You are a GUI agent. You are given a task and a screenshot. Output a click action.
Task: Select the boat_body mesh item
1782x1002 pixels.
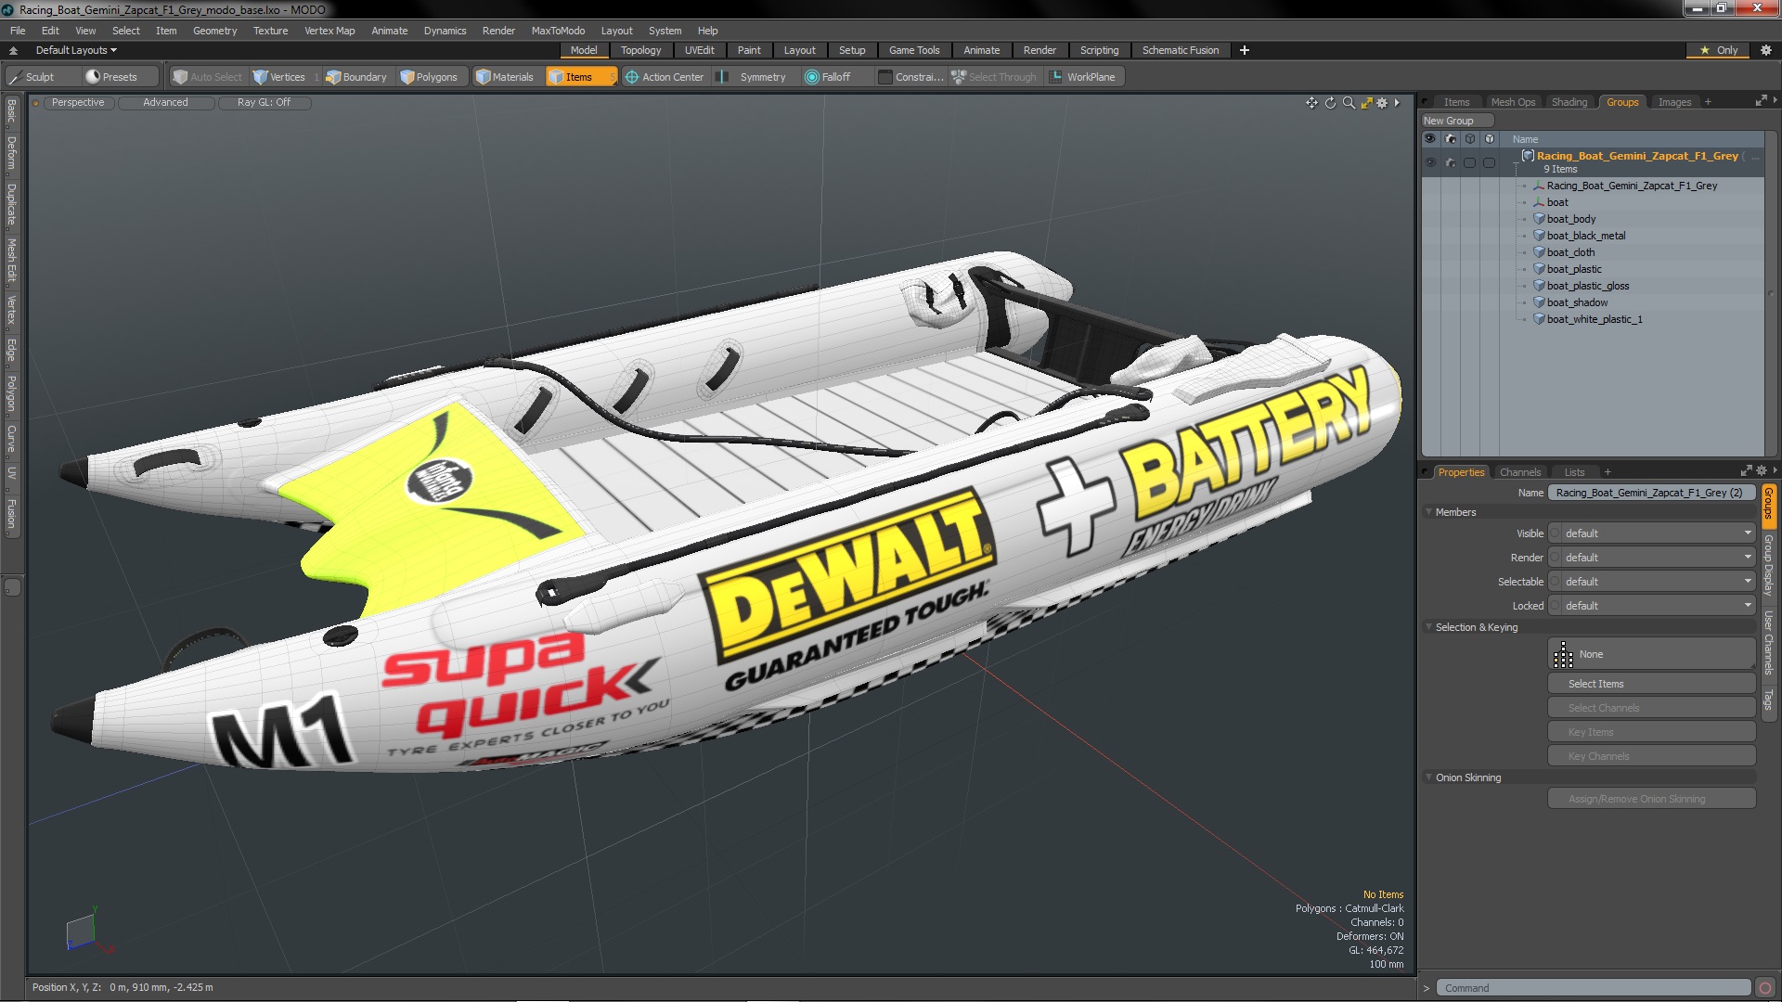point(1570,219)
